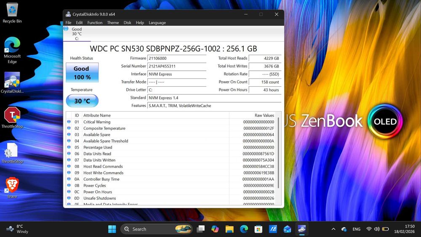Click the taskbar Search box
Viewport: 421px width, 237px height.
tap(157, 229)
